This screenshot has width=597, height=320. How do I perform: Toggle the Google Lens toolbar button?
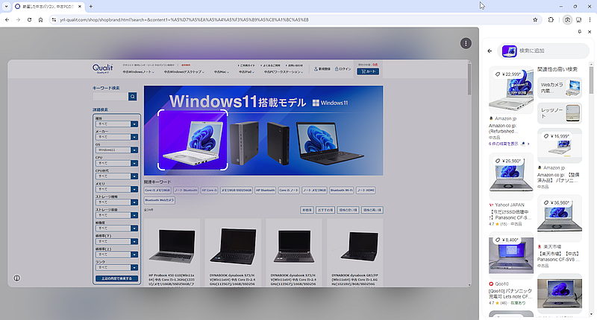click(x=567, y=20)
